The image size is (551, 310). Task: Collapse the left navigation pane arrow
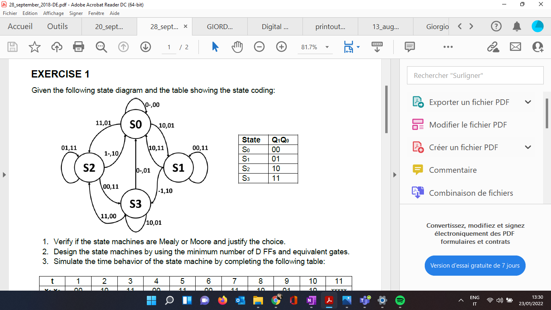point(4,174)
